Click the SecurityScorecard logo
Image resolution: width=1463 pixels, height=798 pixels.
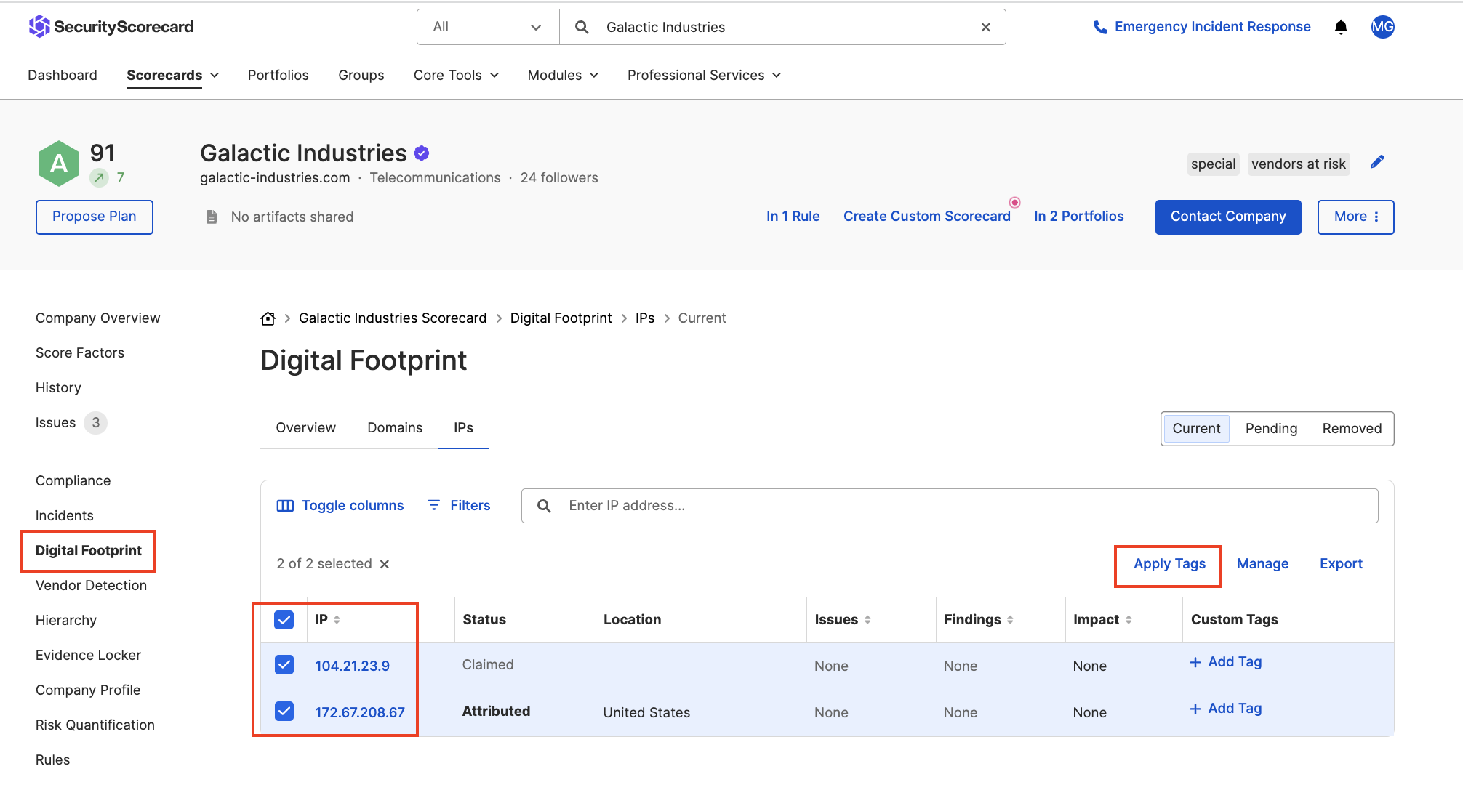tap(111, 27)
